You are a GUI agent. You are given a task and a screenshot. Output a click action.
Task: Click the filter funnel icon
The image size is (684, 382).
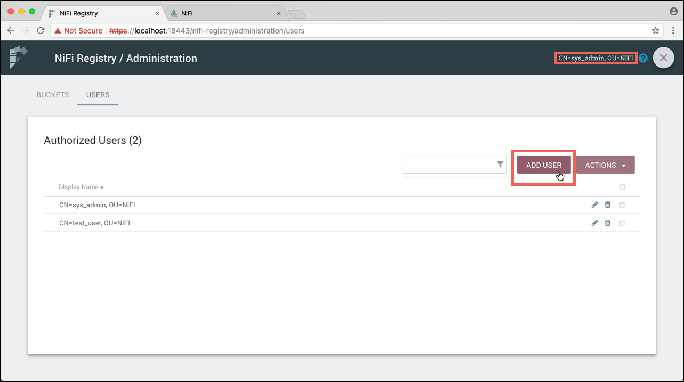(499, 165)
